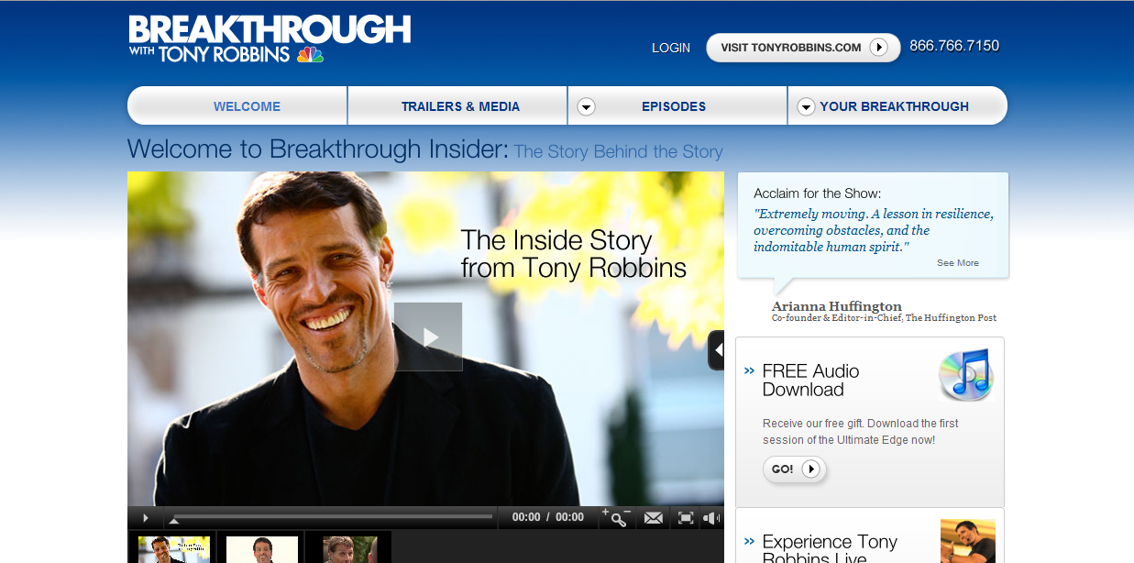Click the FREE Audio Download heading
Viewport: 1134px width, 563px height.
(810, 381)
